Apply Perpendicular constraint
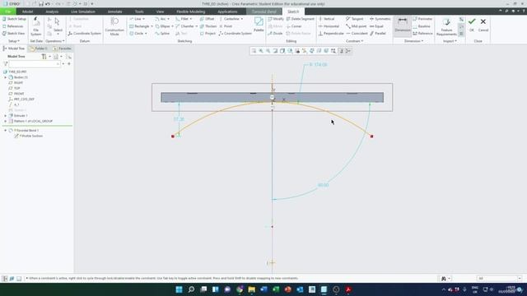 (331, 34)
